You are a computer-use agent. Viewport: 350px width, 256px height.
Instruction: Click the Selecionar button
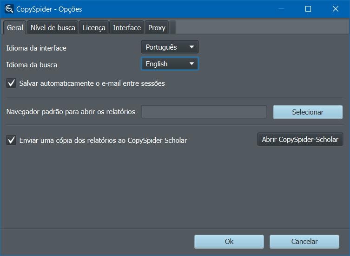(x=308, y=112)
